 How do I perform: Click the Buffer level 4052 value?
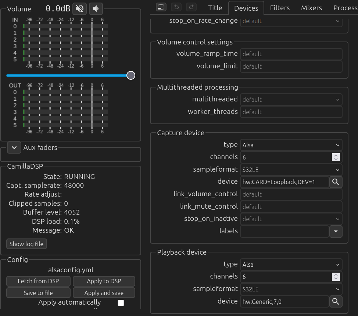tap(72, 212)
